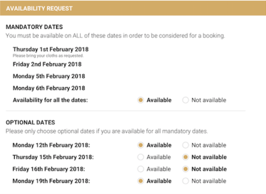Select Available for all mandatory dates
Screen dimensions: 266x194
(141, 100)
